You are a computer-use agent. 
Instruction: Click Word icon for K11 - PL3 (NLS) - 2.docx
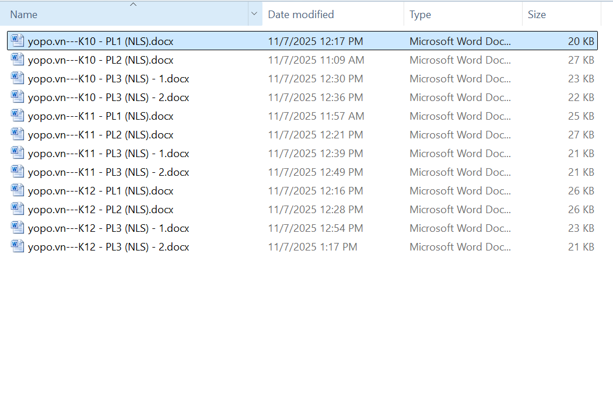(x=17, y=172)
